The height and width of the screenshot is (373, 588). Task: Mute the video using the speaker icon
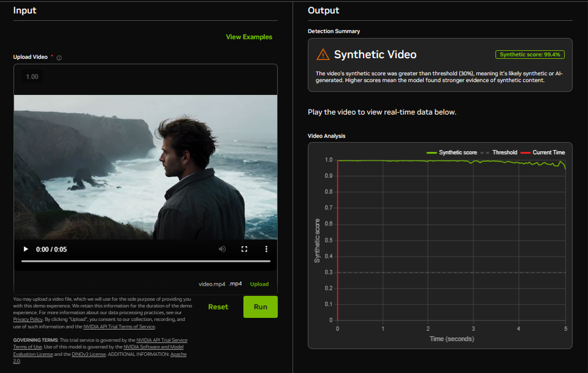222,249
